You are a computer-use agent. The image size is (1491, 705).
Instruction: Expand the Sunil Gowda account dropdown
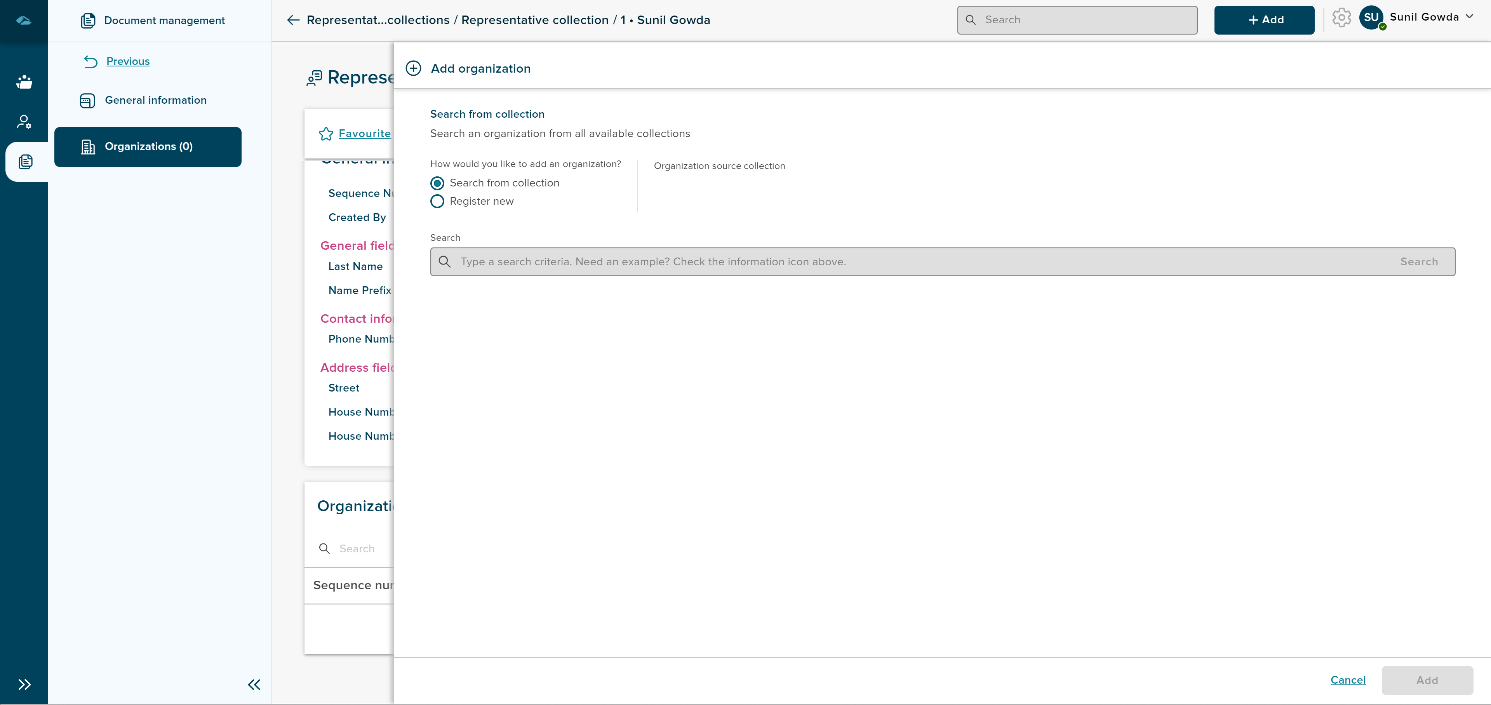tap(1469, 17)
